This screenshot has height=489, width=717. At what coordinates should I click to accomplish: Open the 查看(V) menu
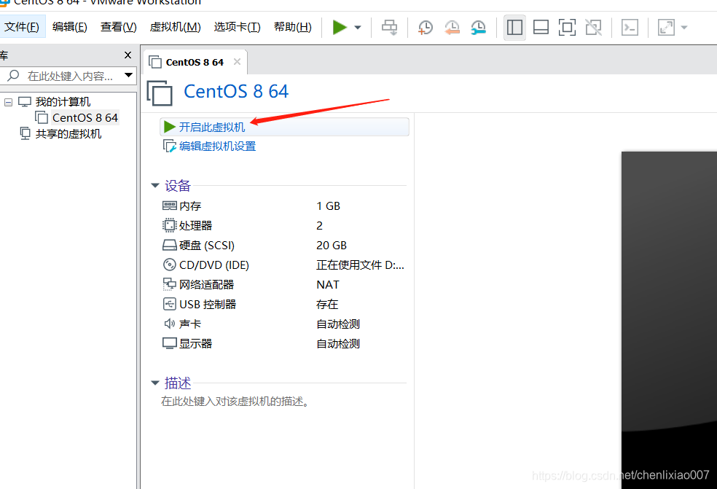pos(119,27)
